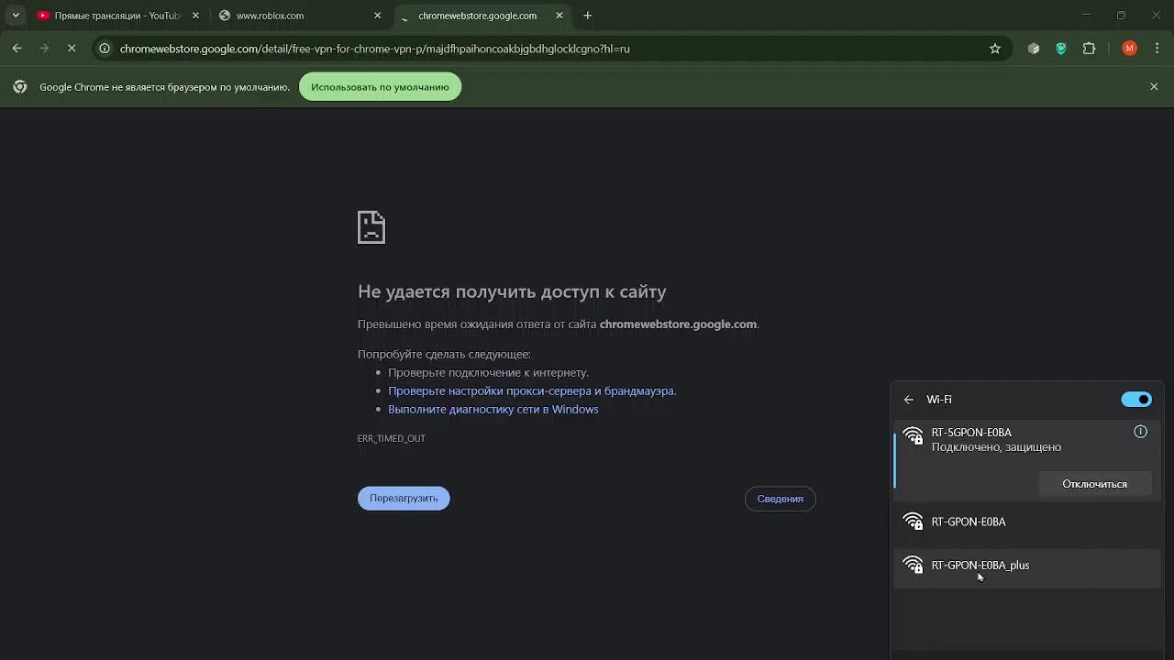Click Wi-Fi signal icon of RT-5GPON-E0BA

[x=913, y=436]
